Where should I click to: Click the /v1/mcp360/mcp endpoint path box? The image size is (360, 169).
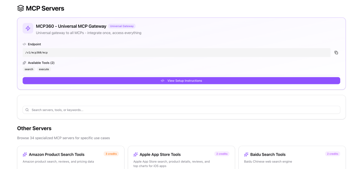click(x=176, y=53)
